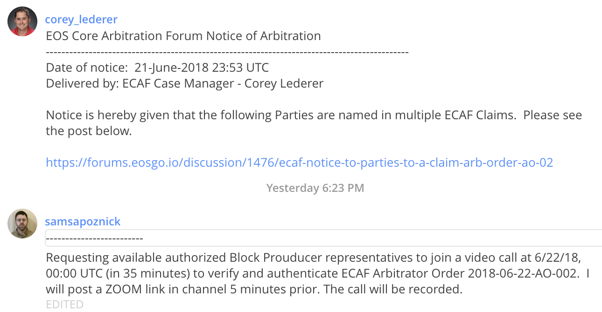Click the Yesterday 6:23 PM timestamp

pos(315,188)
